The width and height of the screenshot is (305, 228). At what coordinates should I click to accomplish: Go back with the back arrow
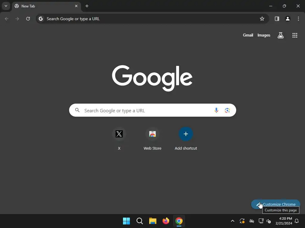pos(7,19)
